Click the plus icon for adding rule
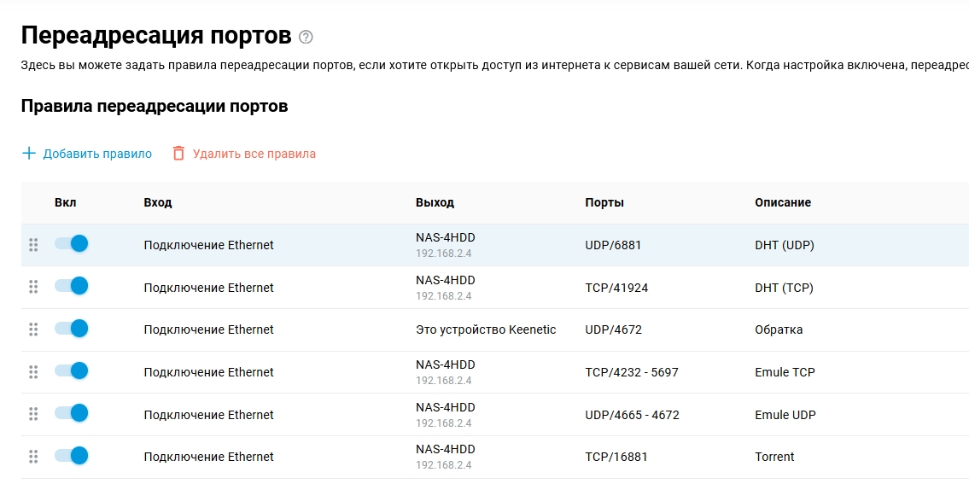This screenshot has width=969, height=484. pyautogui.click(x=29, y=154)
